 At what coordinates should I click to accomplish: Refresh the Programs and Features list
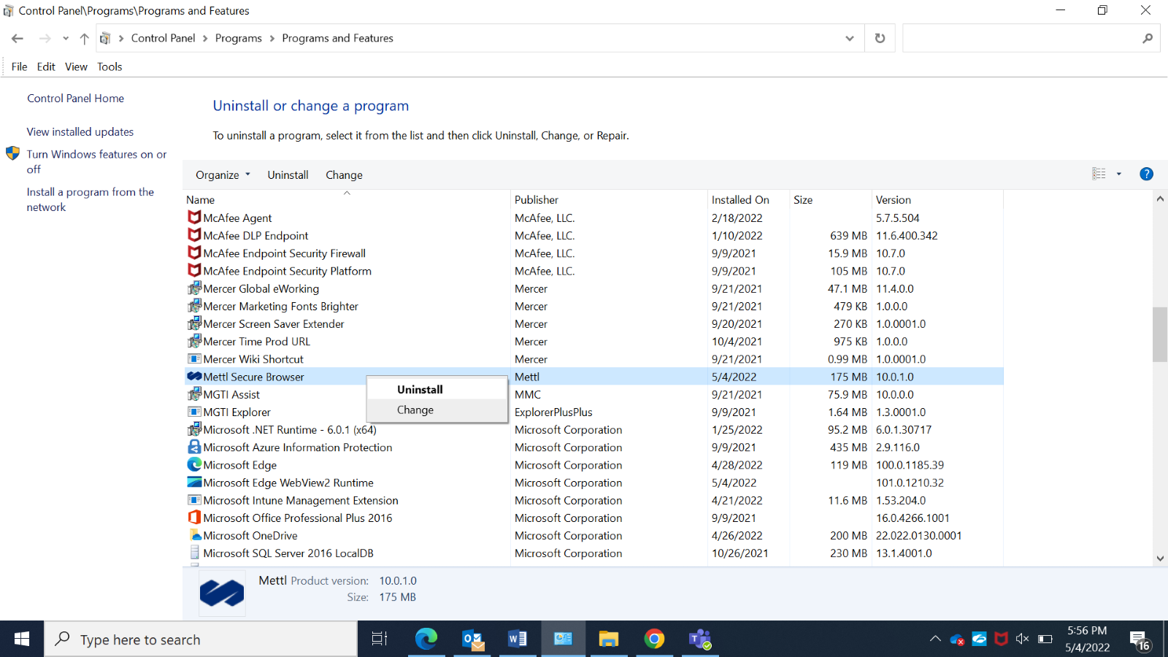(x=880, y=38)
